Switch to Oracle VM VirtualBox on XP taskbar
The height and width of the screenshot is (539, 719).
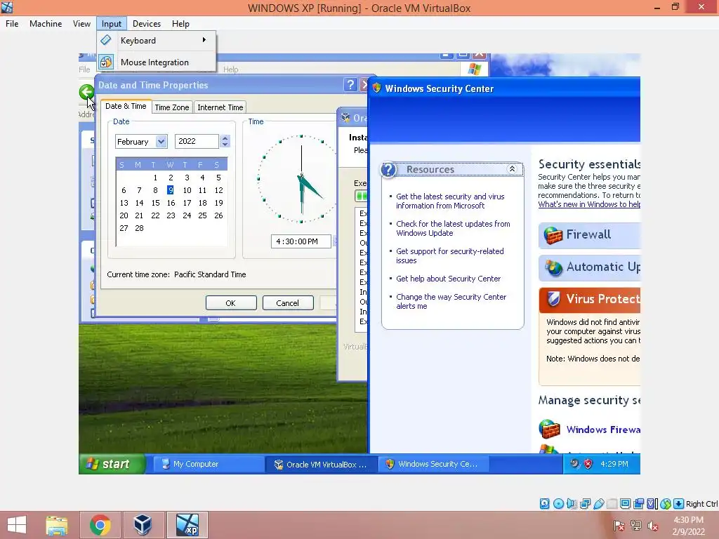coord(321,465)
